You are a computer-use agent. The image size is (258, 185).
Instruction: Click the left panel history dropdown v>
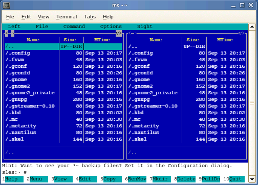point(119,33)
